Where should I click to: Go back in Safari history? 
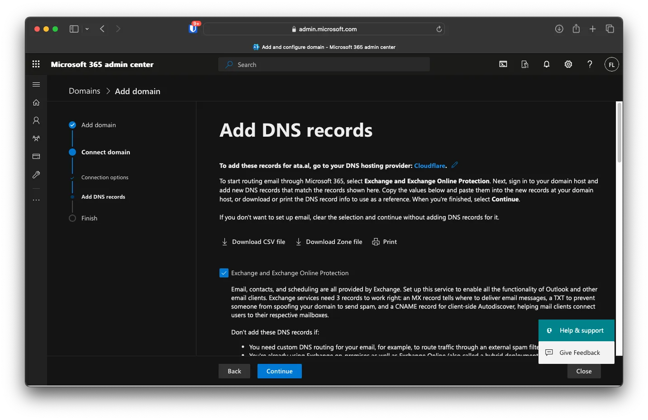pos(102,29)
